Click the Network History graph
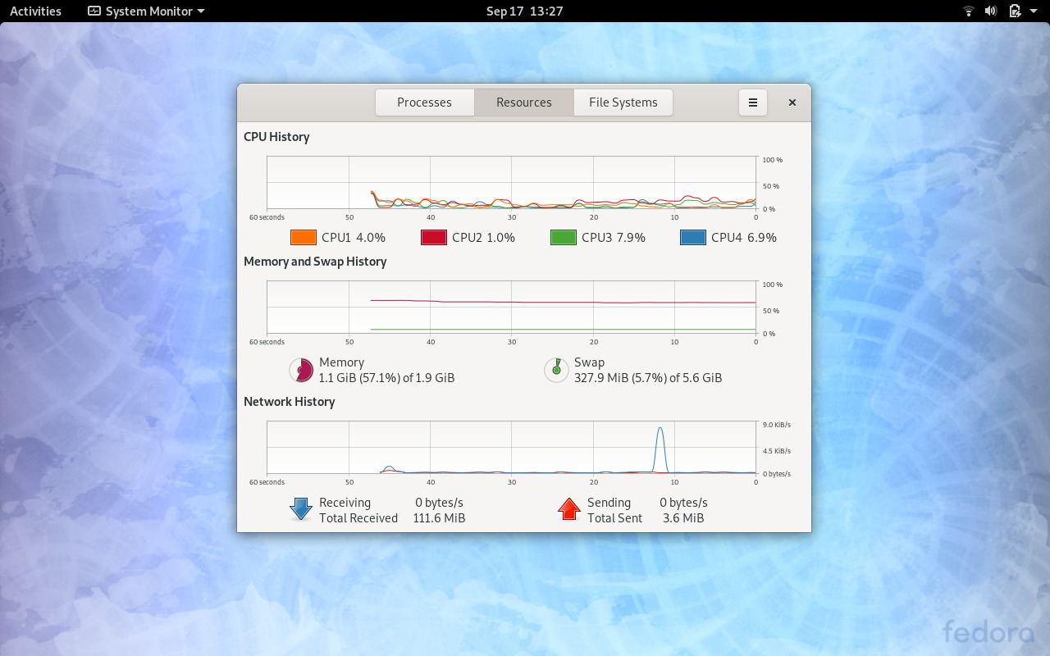 (x=511, y=448)
